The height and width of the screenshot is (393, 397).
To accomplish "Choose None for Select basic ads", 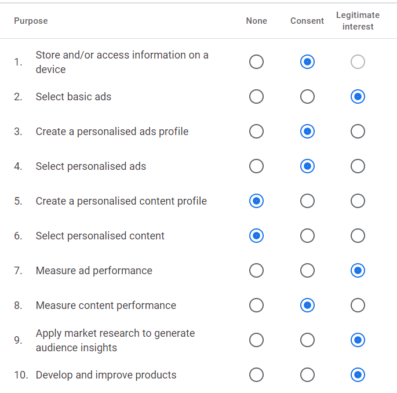I will pos(256,97).
